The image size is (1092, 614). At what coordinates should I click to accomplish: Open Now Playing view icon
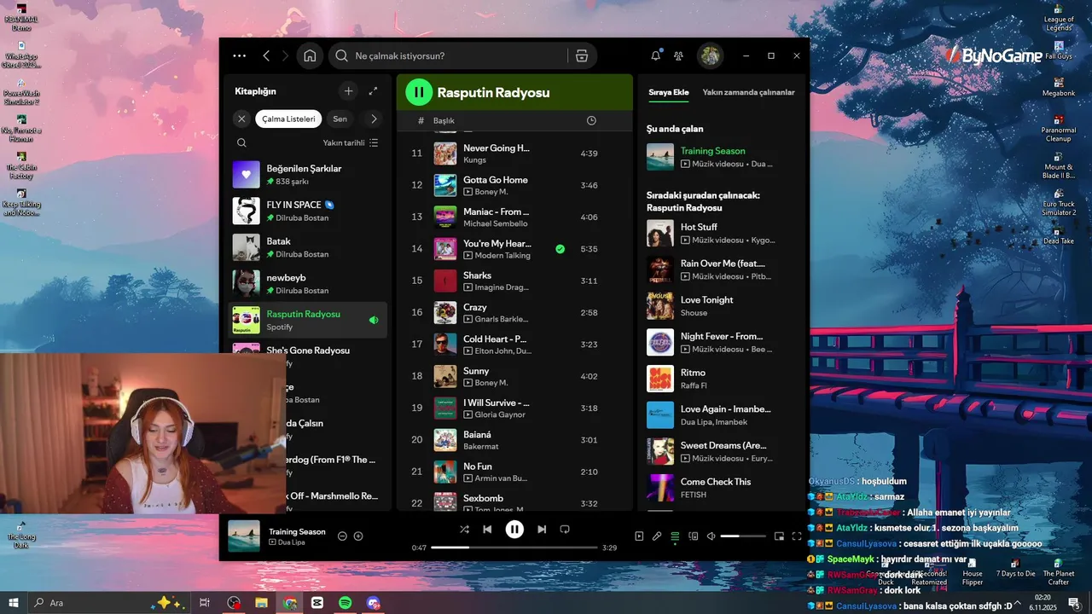[639, 536]
